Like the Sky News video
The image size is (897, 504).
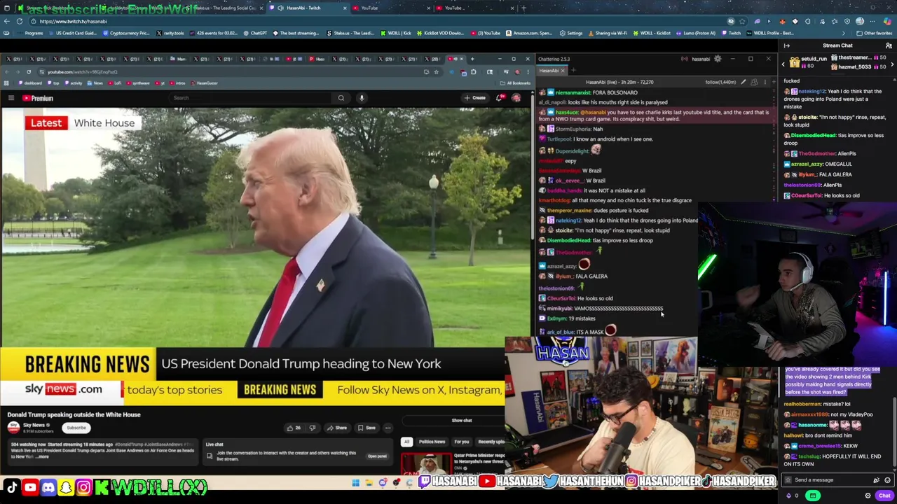293,428
